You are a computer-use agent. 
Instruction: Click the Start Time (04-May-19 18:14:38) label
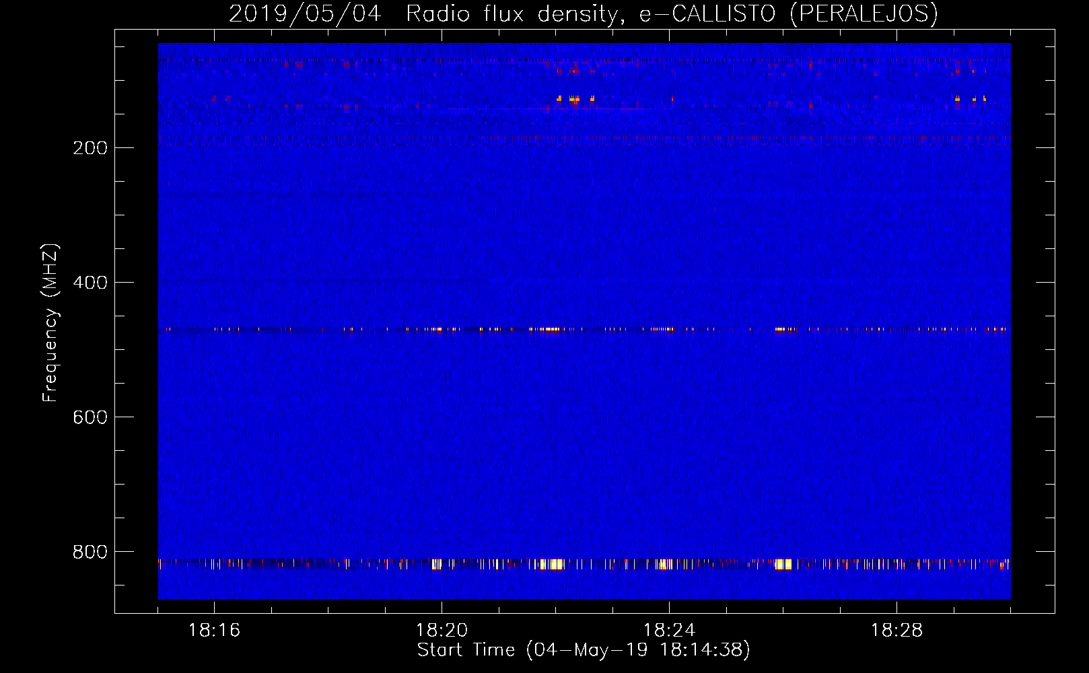pos(584,650)
